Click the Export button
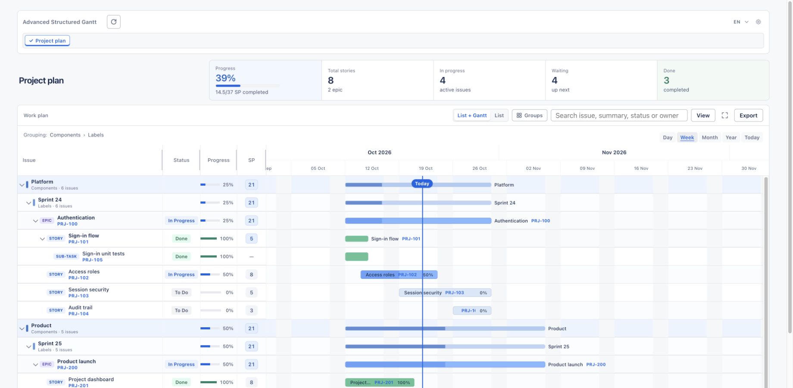The width and height of the screenshot is (793, 388). (x=748, y=116)
